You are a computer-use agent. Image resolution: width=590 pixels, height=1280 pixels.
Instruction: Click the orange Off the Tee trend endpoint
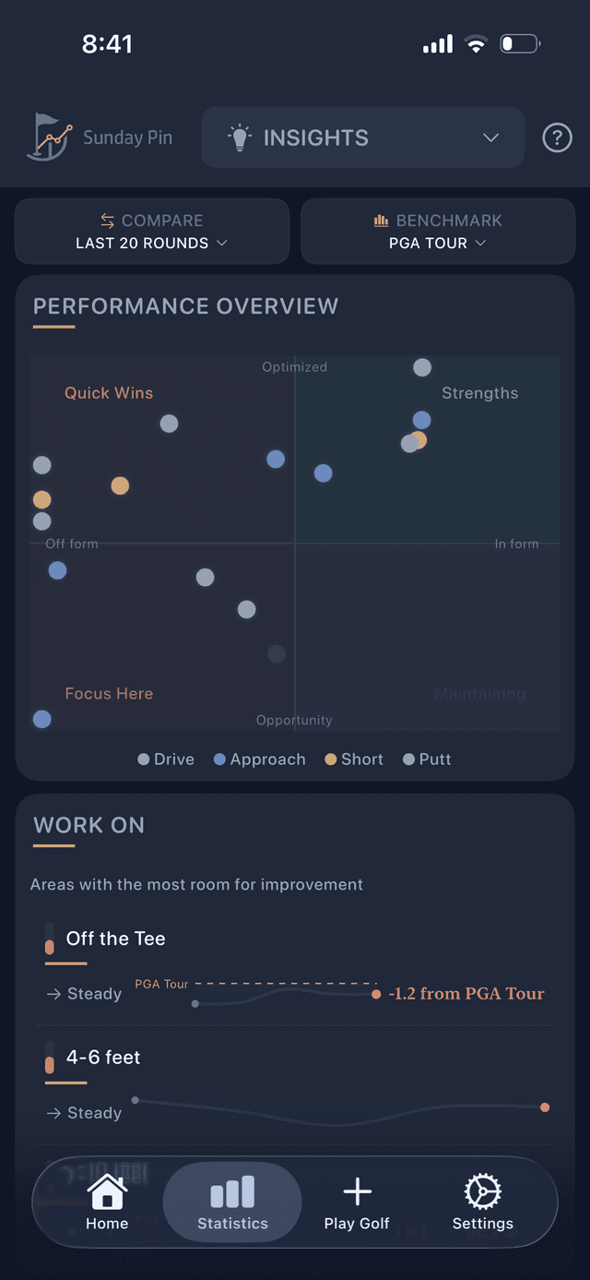(x=376, y=994)
